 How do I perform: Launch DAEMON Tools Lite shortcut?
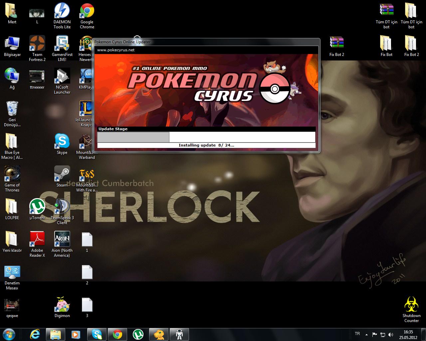coord(62,16)
